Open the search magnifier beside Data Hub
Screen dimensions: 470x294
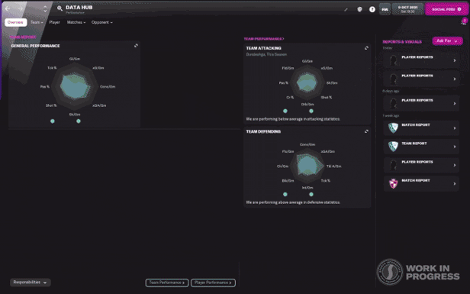pos(60,8)
